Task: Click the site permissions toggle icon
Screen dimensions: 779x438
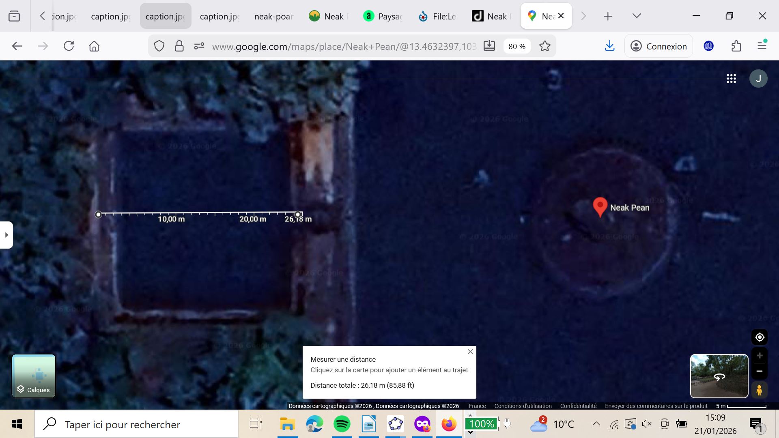Action: (199, 46)
